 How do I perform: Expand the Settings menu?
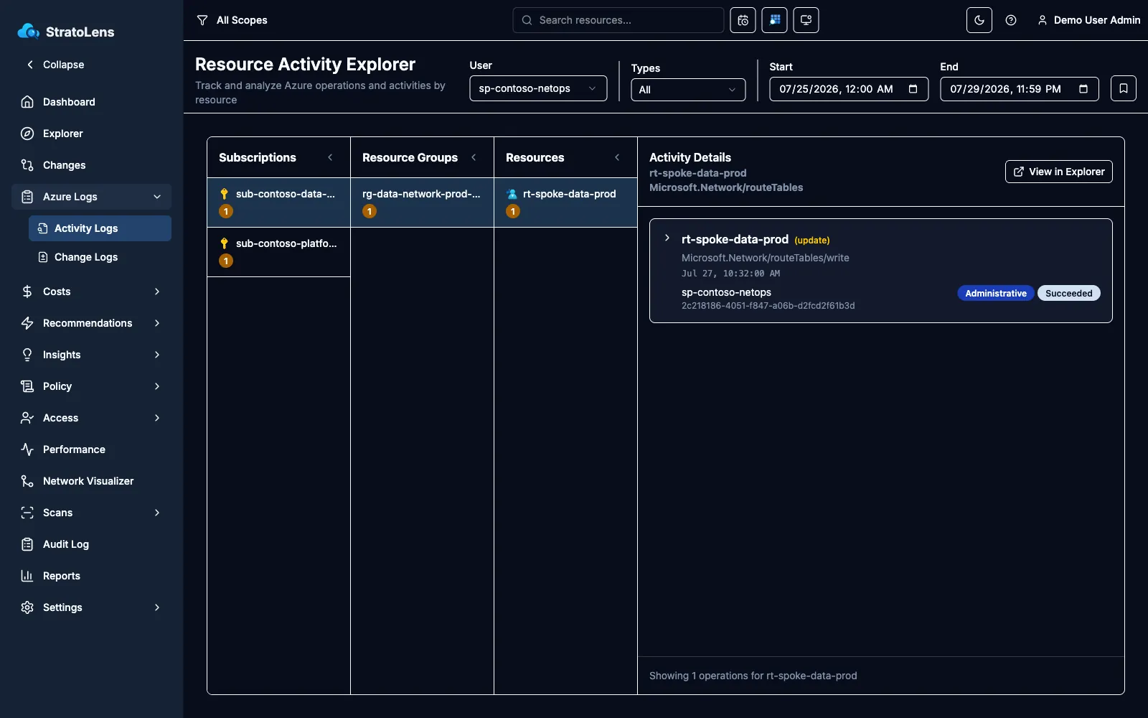[x=91, y=607]
